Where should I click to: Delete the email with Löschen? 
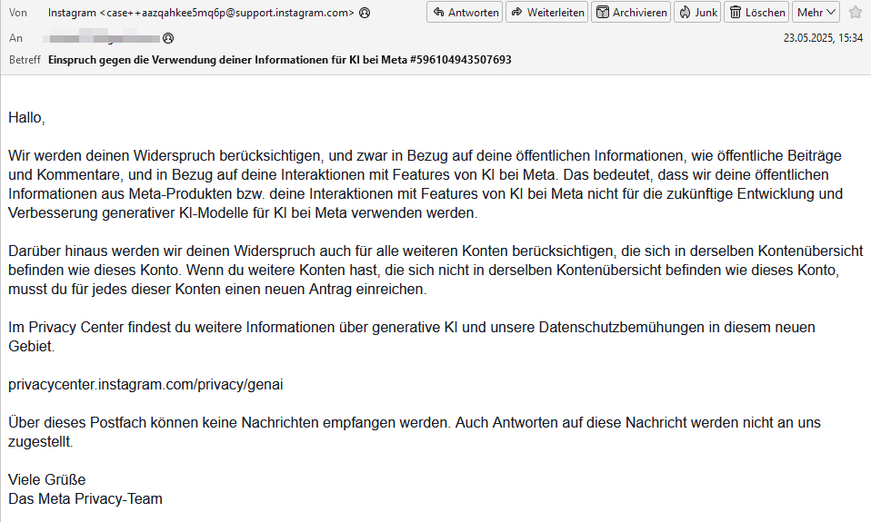click(756, 12)
